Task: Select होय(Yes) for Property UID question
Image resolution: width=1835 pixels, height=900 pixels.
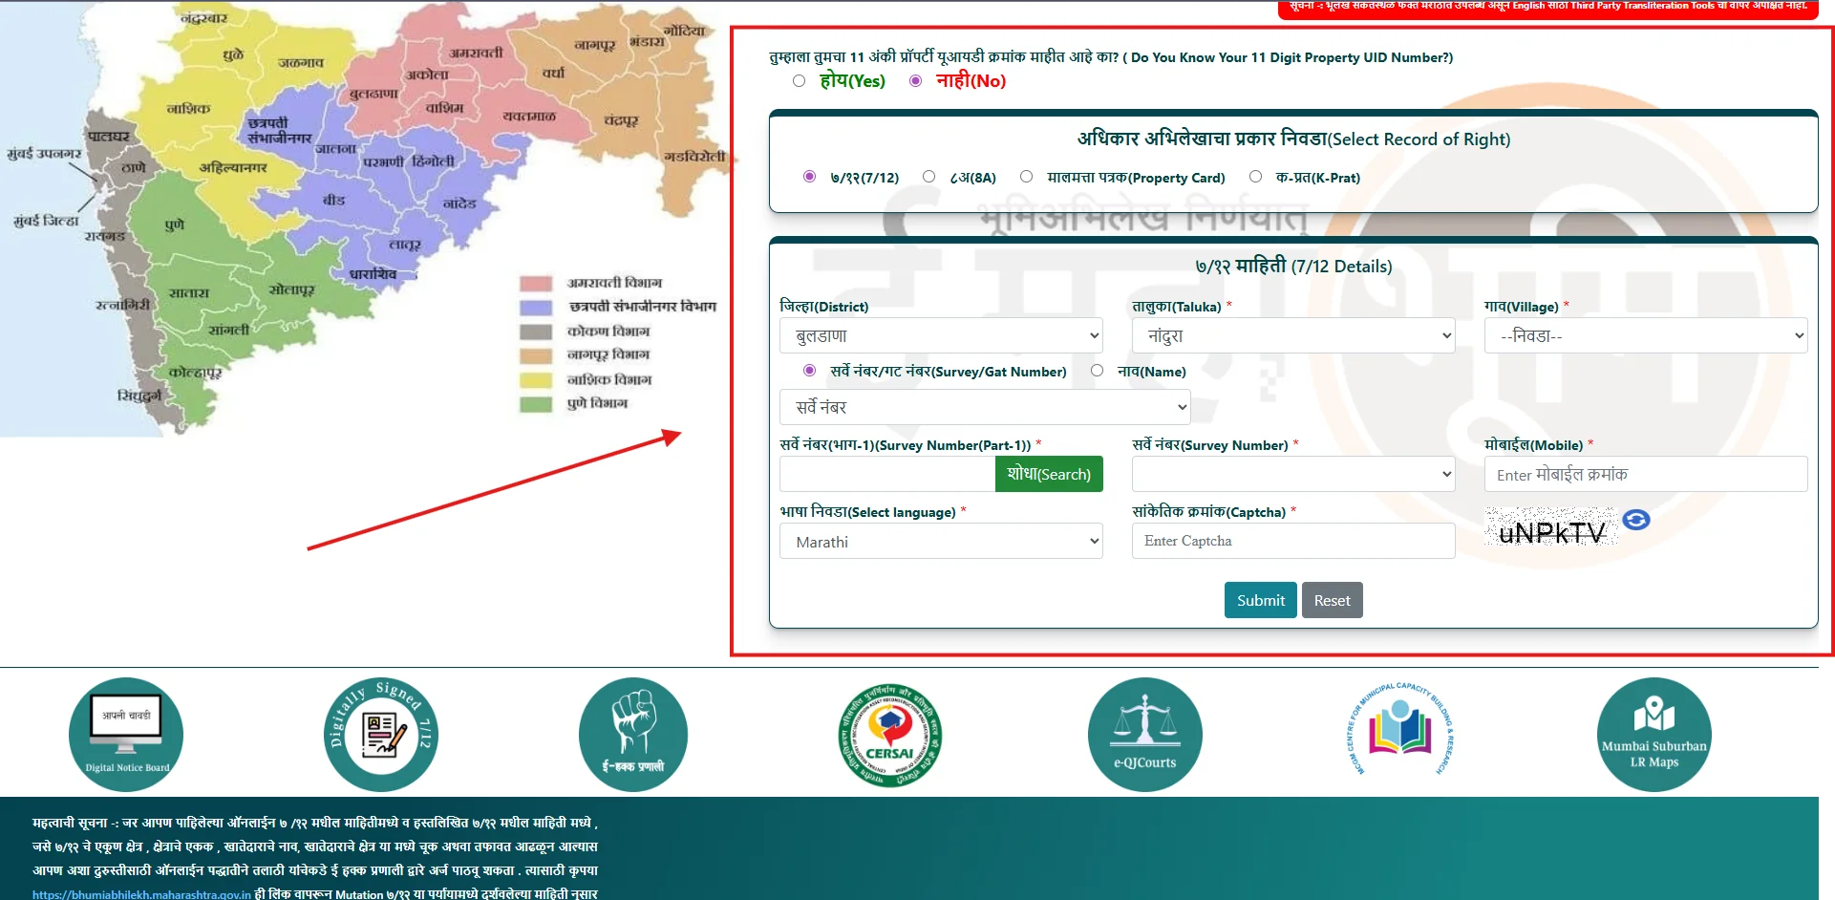Action: (x=800, y=81)
